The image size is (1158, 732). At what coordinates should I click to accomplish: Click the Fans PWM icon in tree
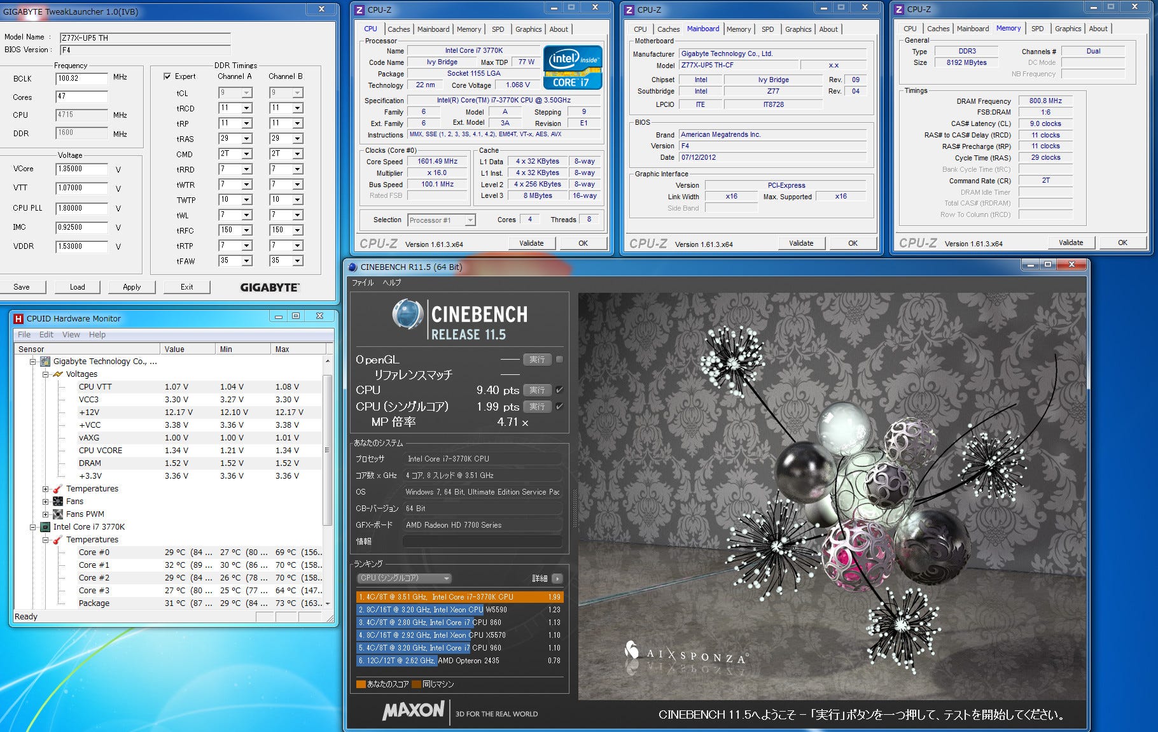click(x=58, y=514)
